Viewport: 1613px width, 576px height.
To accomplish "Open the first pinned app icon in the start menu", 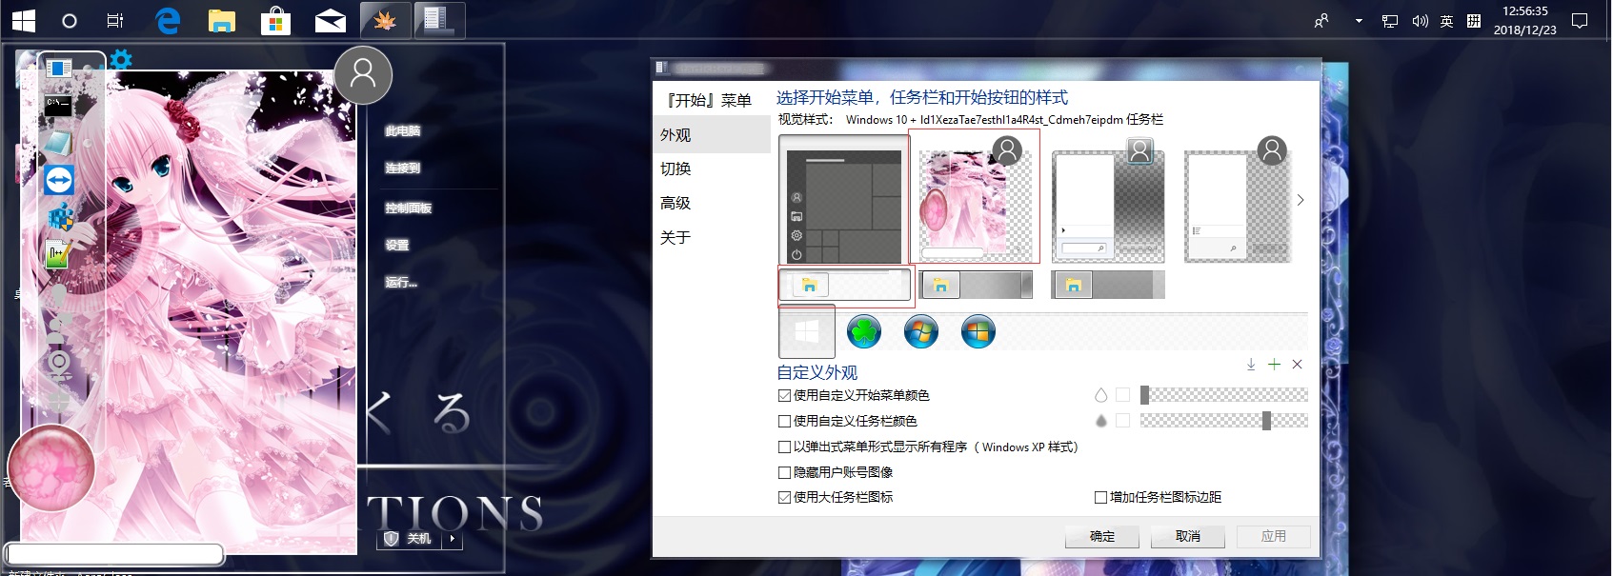I will point(59,69).
